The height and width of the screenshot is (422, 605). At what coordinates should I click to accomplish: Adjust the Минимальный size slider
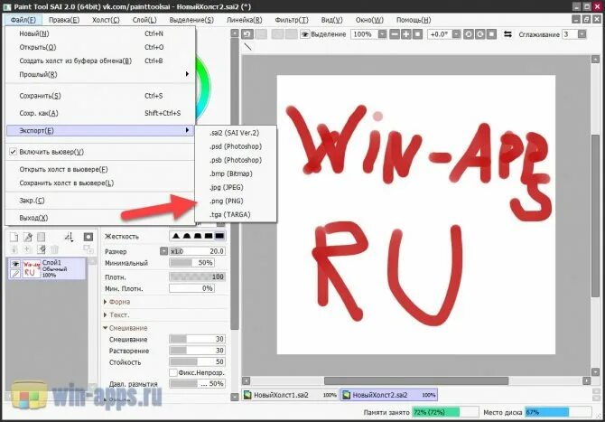tap(191, 263)
